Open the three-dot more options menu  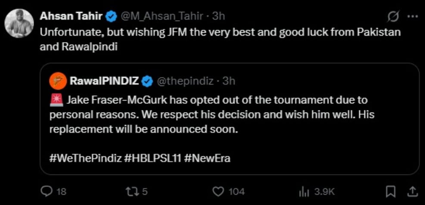coord(412,17)
